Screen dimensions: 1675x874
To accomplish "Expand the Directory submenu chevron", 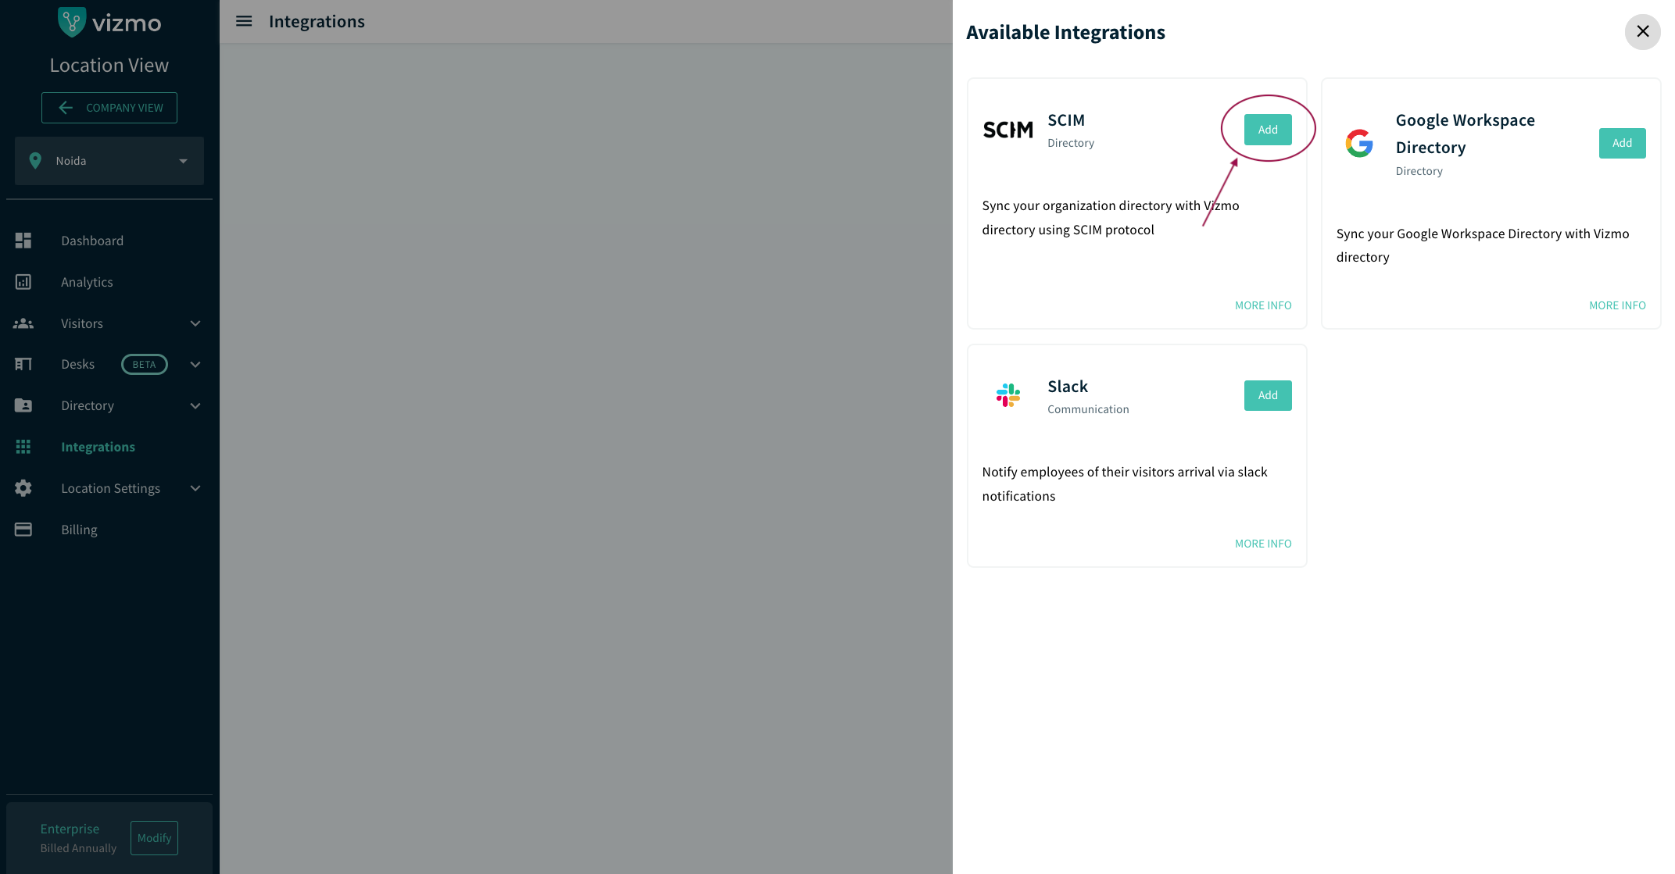I will pyautogui.click(x=195, y=406).
